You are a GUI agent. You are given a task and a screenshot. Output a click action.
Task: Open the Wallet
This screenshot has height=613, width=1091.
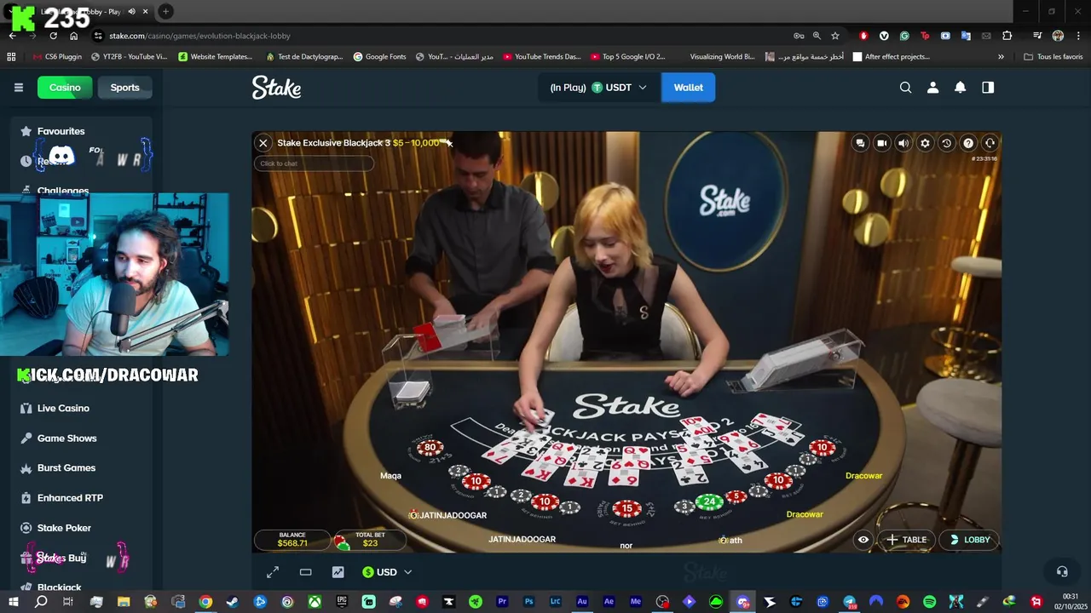coord(688,88)
